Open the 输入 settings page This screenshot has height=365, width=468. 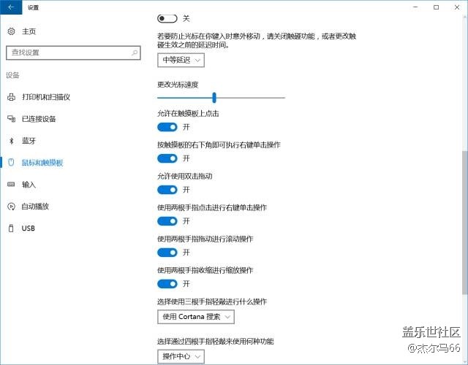pyautogui.click(x=29, y=185)
